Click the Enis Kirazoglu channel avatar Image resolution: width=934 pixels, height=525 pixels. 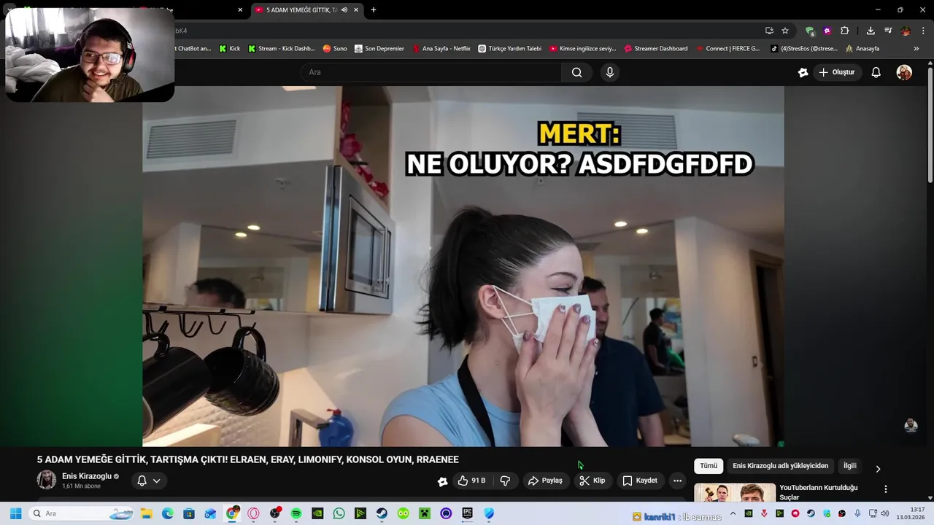point(47,480)
